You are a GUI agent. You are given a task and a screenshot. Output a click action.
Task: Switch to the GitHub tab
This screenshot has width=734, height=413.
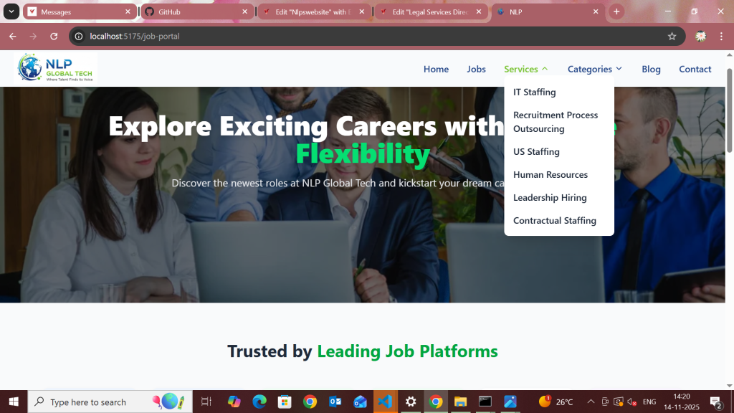click(x=196, y=11)
